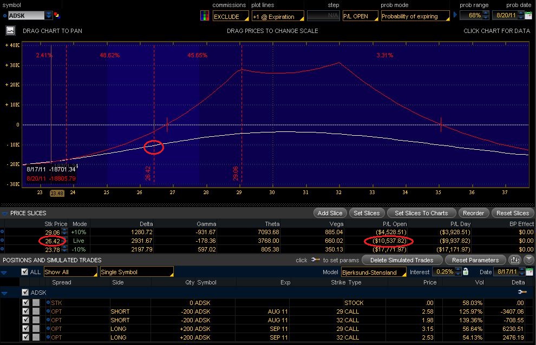Open the Single Symbol dropdown
The height and width of the screenshot is (345, 536).
(x=137, y=272)
